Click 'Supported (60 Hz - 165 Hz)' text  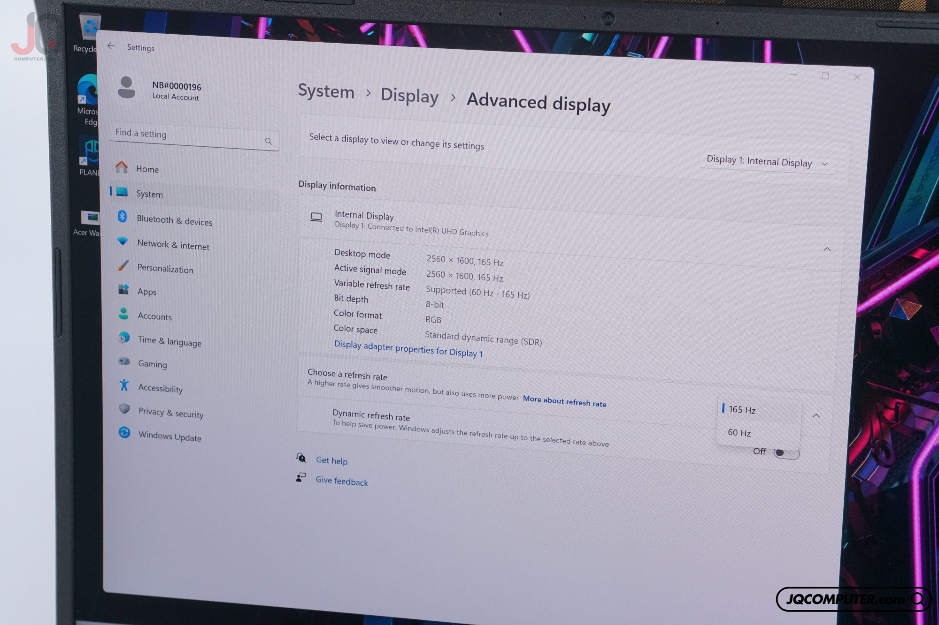pyautogui.click(x=478, y=292)
